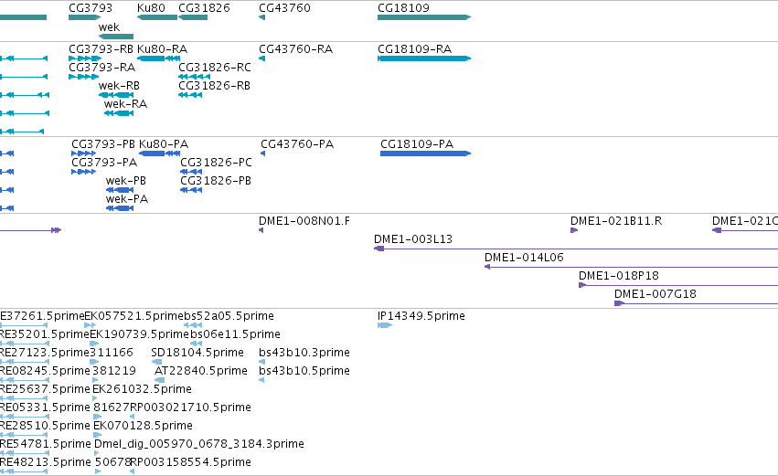Select transcript CG3793-RB
The height and width of the screenshot is (476, 778).
click(x=101, y=49)
